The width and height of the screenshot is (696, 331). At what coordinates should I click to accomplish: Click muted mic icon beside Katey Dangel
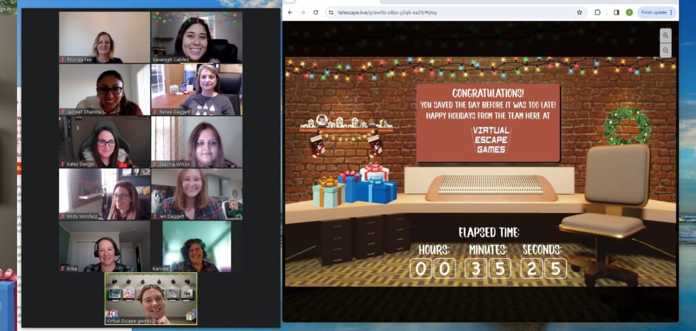[63, 164]
